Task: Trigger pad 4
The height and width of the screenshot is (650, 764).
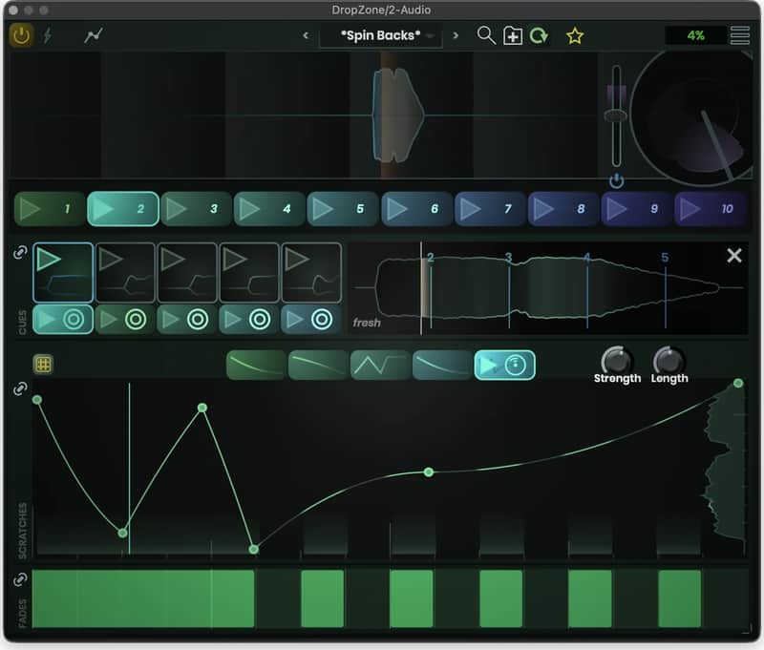Action: (269, 209)
